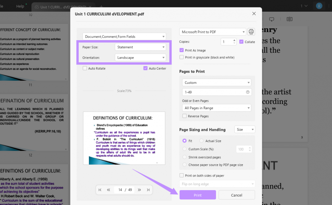The height and width of the screenshot is (205, 332).
Task: Open printer properties icon next to printer name
Action: click(x=251, y=32)
